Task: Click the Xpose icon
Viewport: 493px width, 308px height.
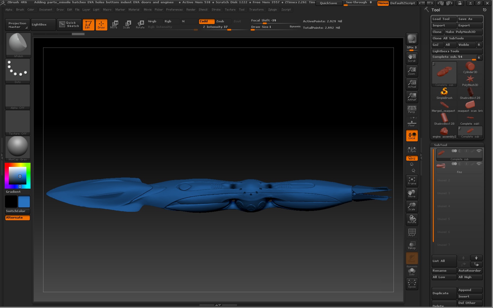Action: (412, 284)
